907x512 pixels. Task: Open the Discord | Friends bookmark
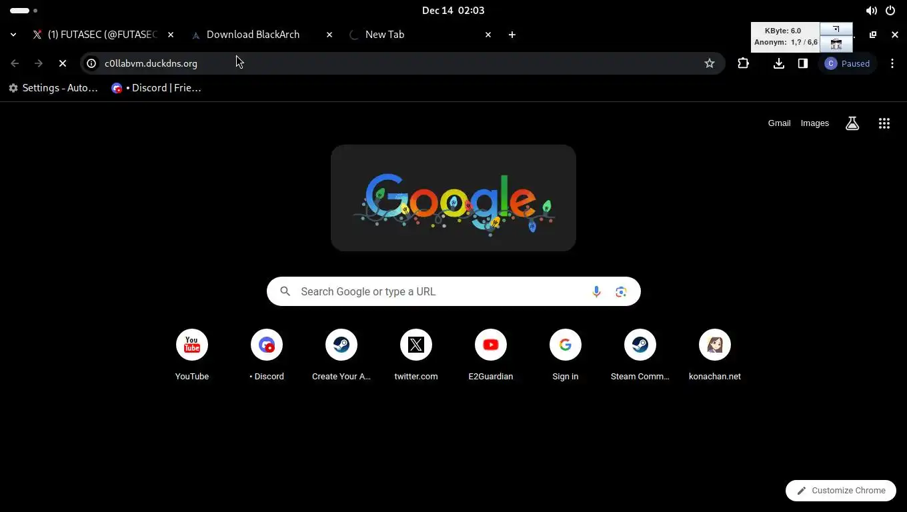click(x=157, y=88)
